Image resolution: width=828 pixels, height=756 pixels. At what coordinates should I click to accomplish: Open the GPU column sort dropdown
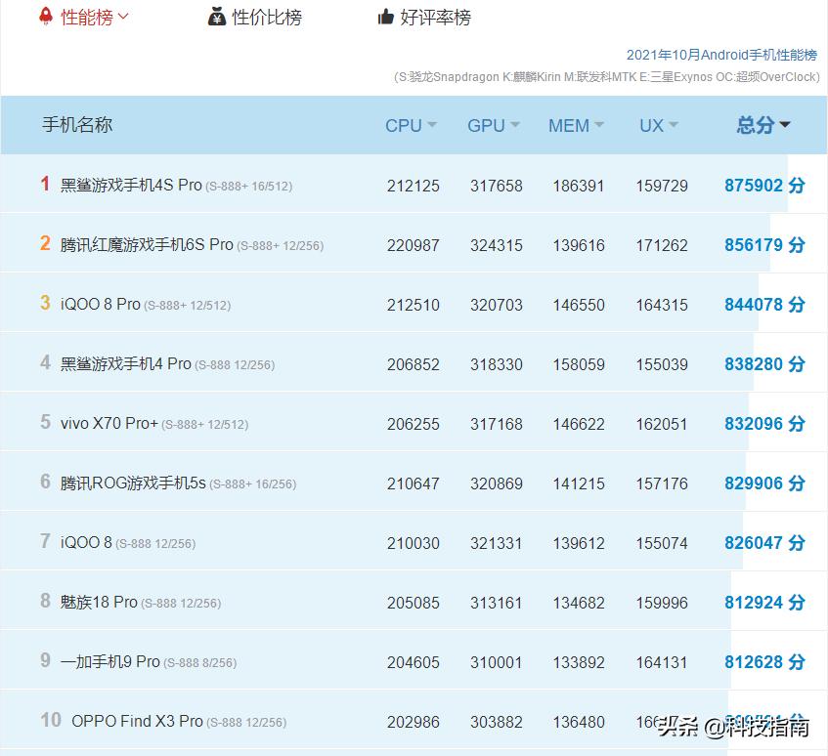point(513,125)
